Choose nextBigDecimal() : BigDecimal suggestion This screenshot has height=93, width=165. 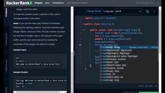129,50
